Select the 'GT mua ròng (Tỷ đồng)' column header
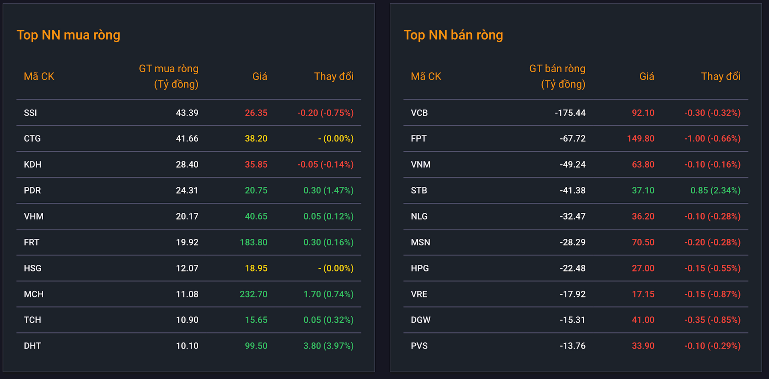 (x=169, y=76)
